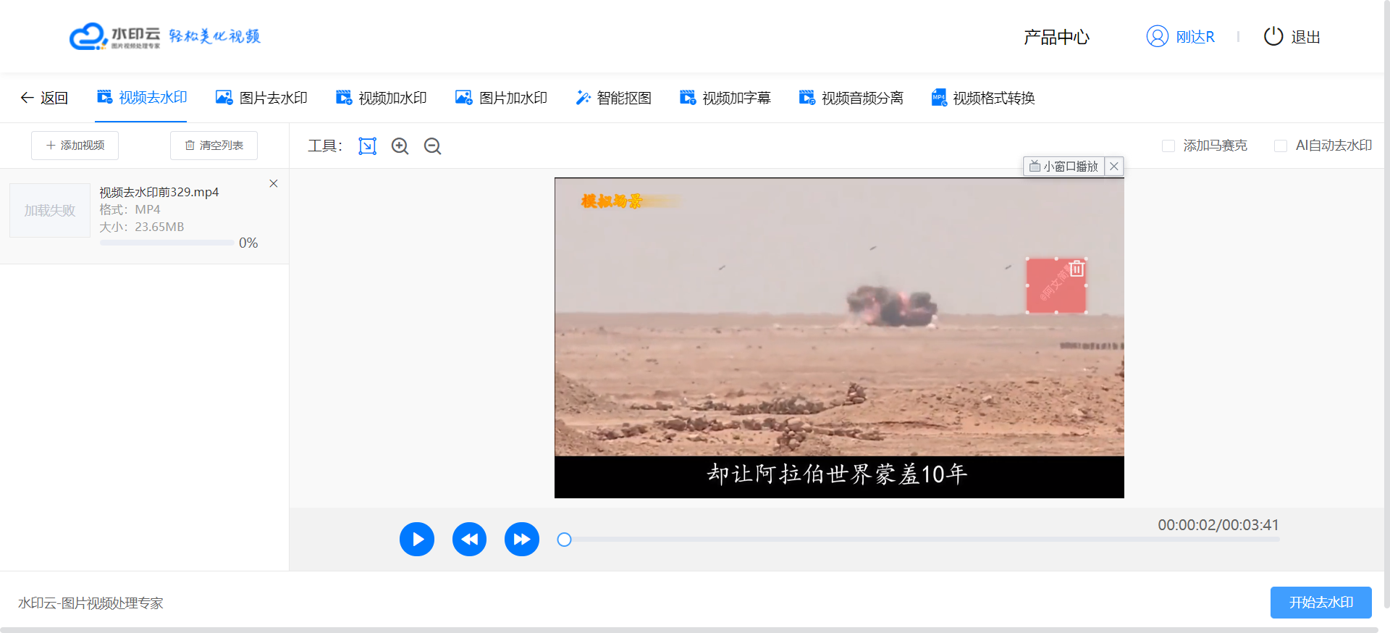Open the 视频音频分离 tab
Image resolution: width=1390 pixels, height=633 pixels.
(x=851, y=98)
